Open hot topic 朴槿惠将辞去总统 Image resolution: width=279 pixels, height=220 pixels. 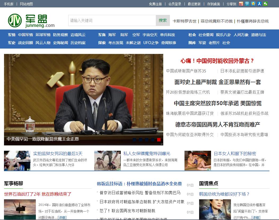point(253,21)
